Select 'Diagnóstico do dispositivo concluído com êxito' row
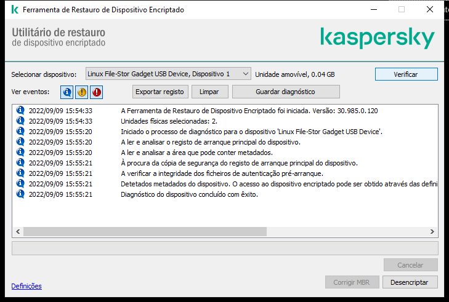Viewport: 449px width, 302px height. click(225, 194)
